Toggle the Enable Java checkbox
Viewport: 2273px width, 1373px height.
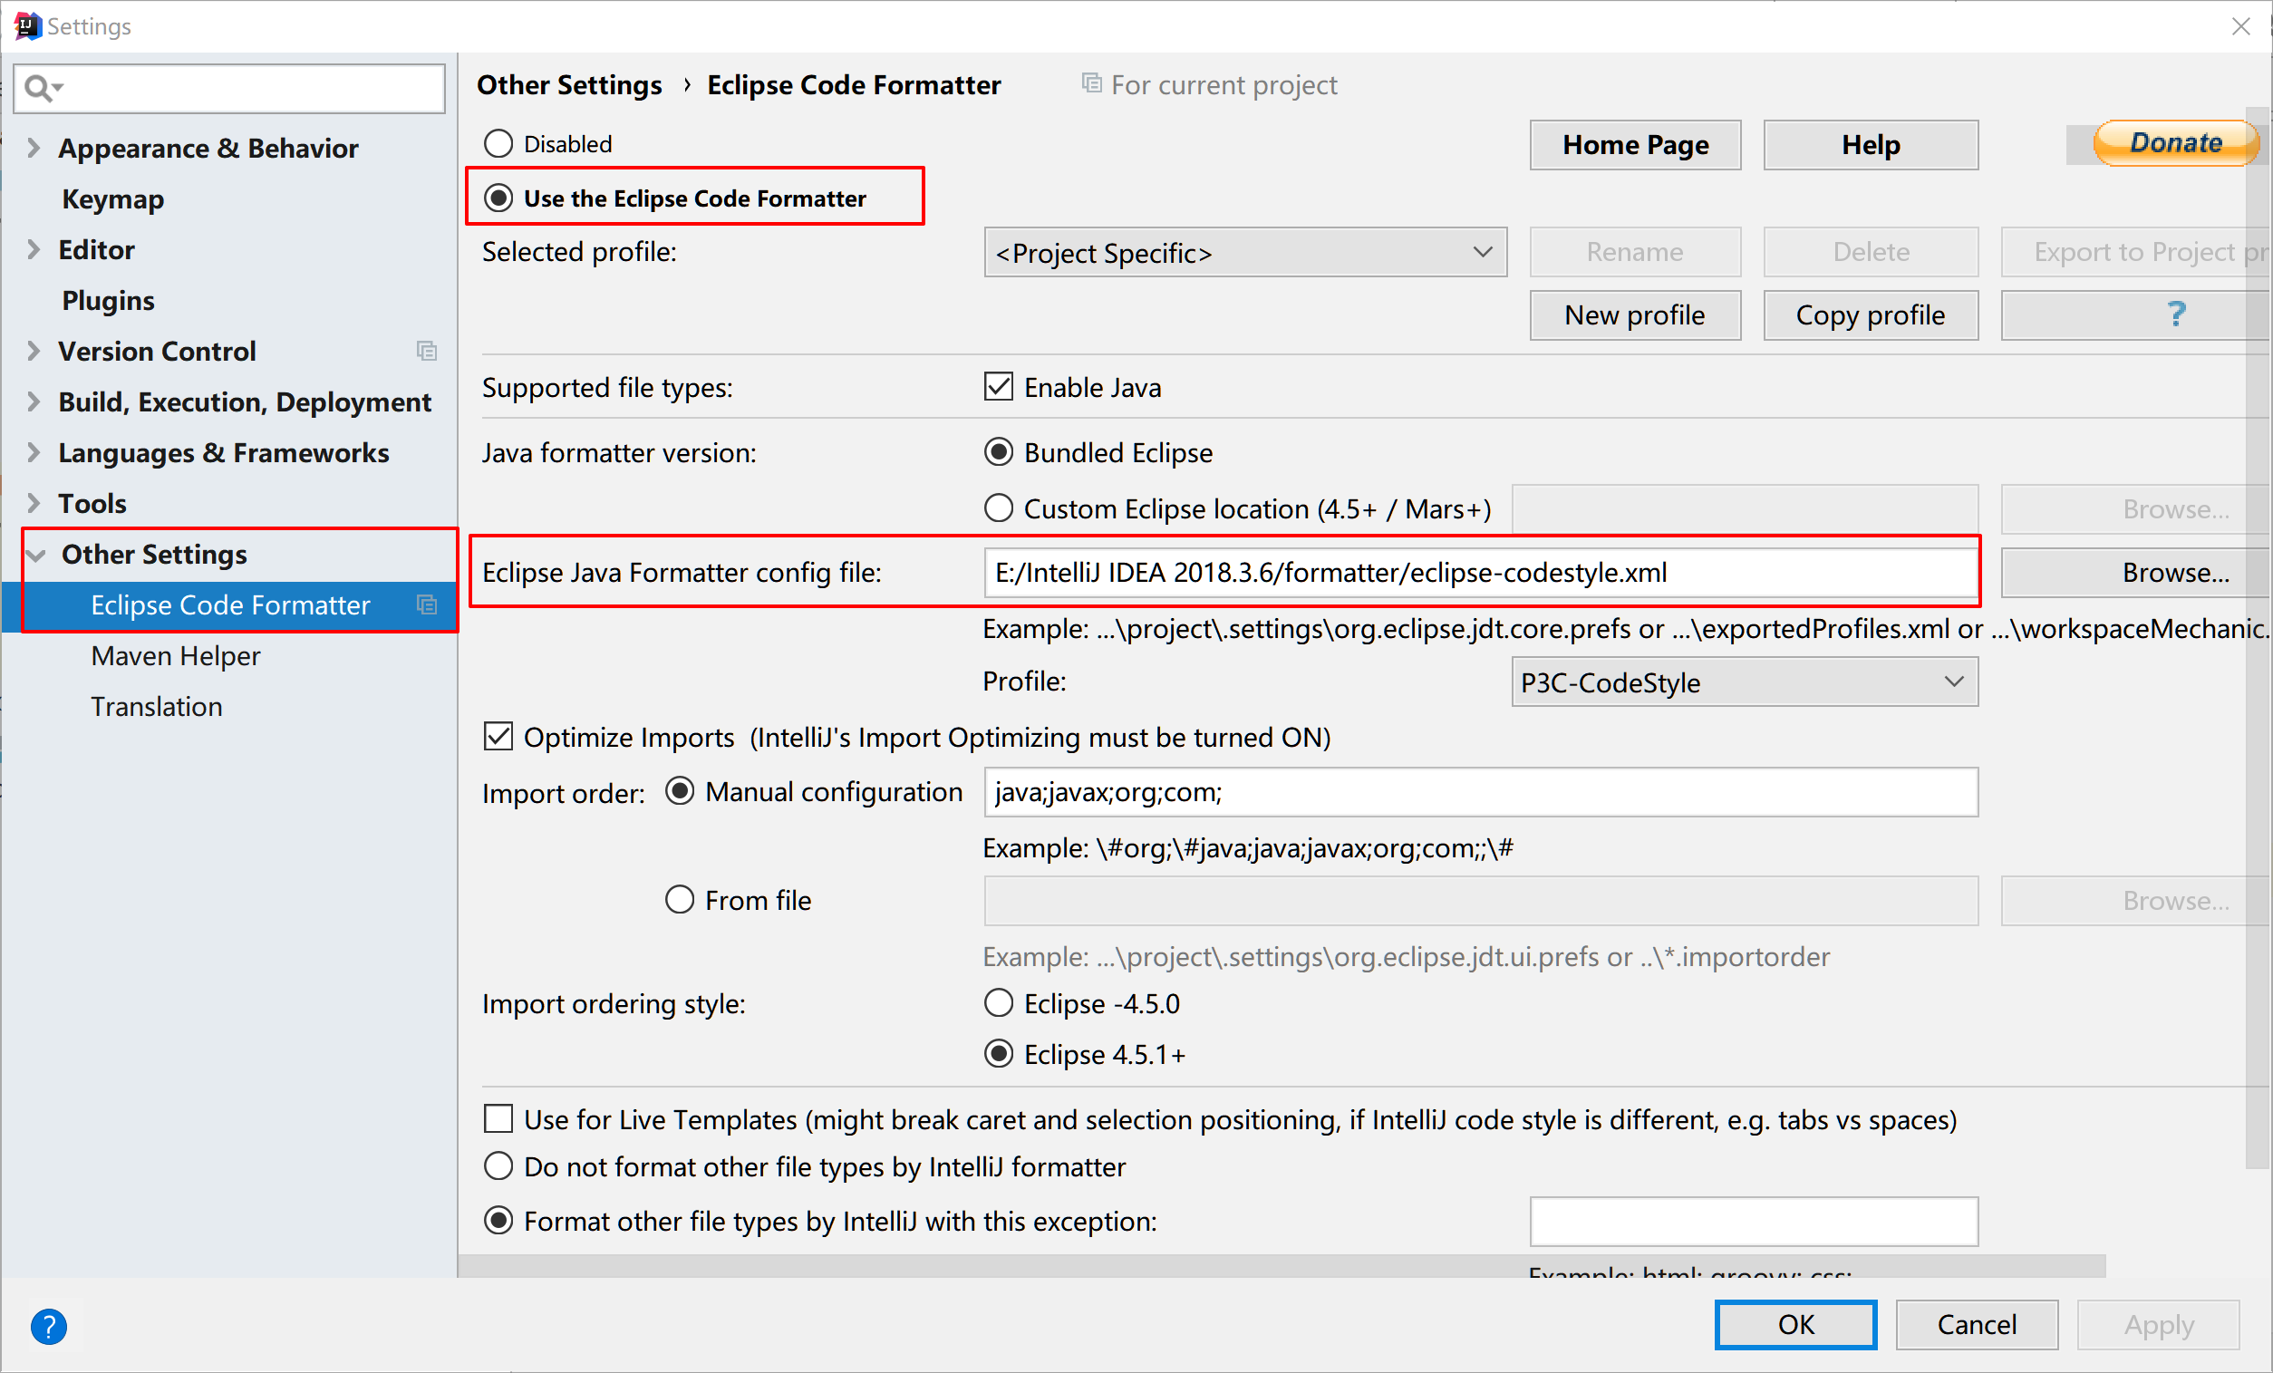[1001, 388]
